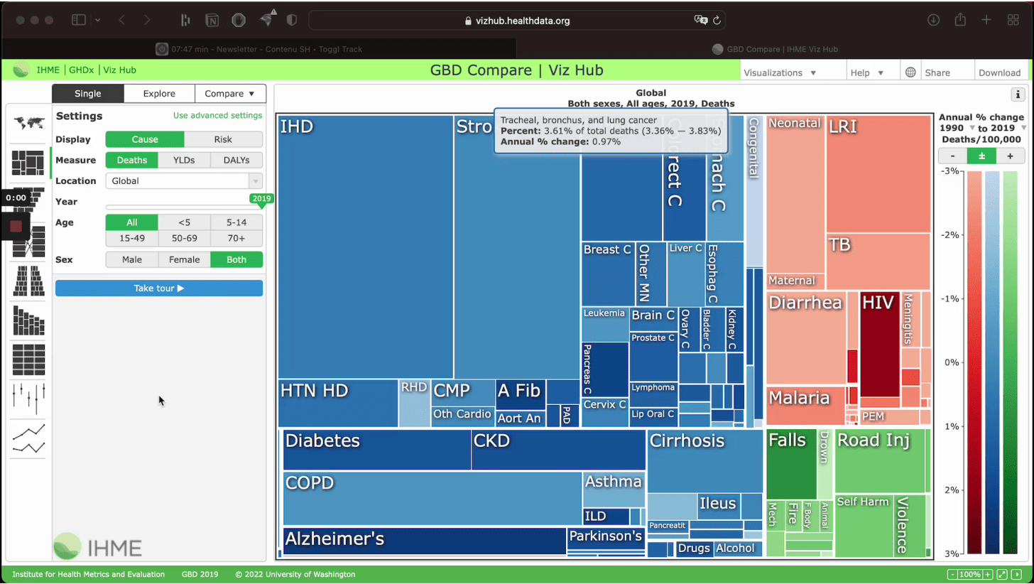The image size is (1034, 584).
Task: Set Sex to Male
Action: (x=132, y=259)
